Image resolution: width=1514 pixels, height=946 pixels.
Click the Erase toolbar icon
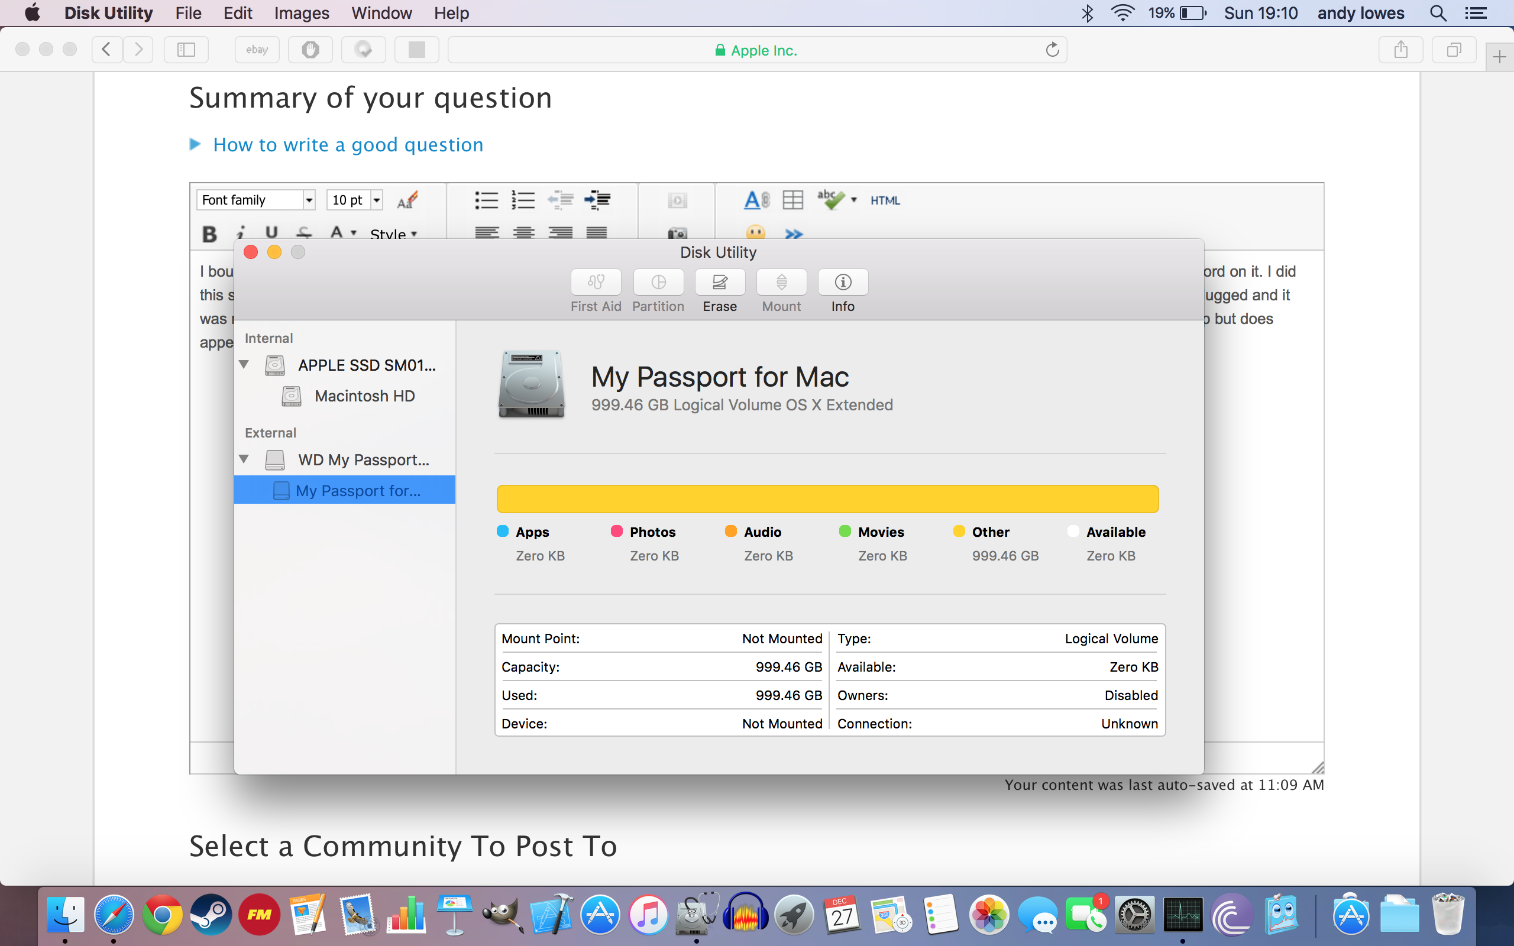coord(720,282)
